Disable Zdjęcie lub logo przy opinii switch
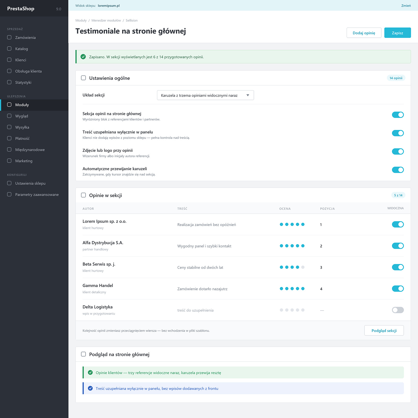The image size is (418, 418). pyautogui.click(x=398, y=152)
